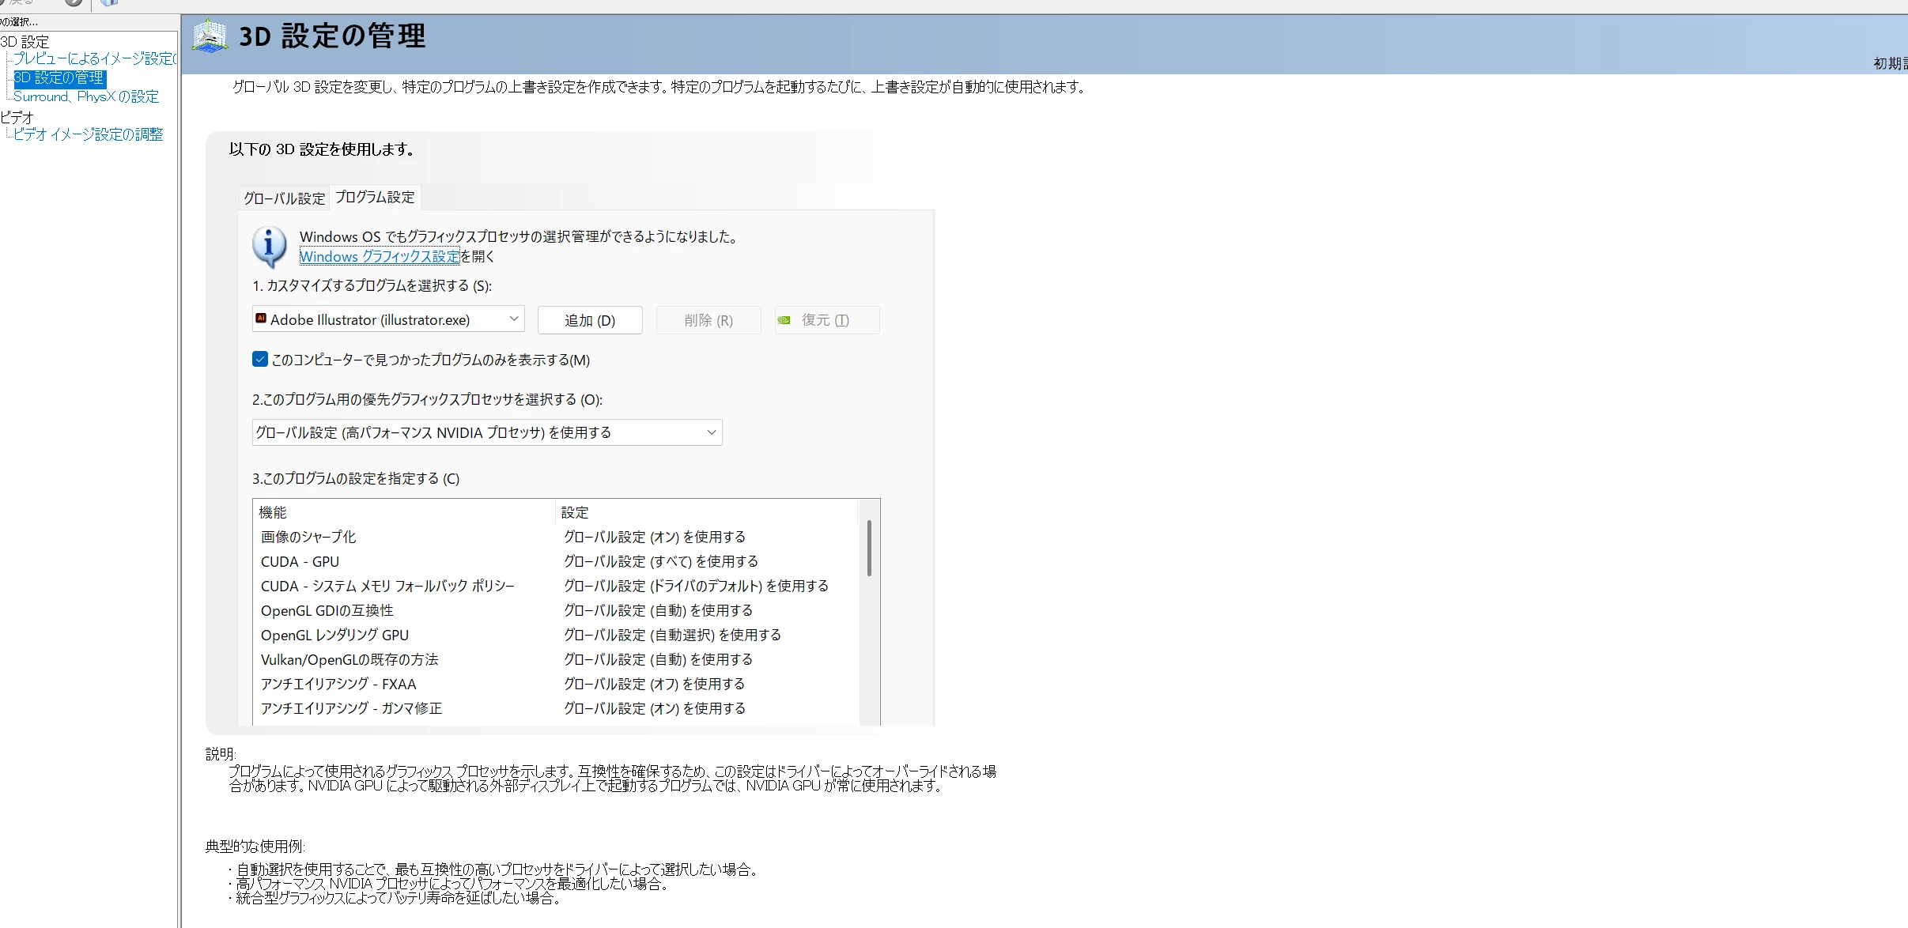Screen dimensions: 1908x928
Task: Open the Windows グラフィックス設定 link
Action: [379, 256]
